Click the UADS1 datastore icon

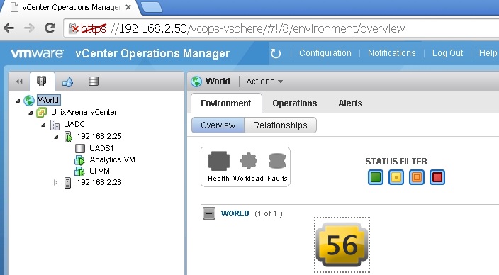(x=80, y=148)
